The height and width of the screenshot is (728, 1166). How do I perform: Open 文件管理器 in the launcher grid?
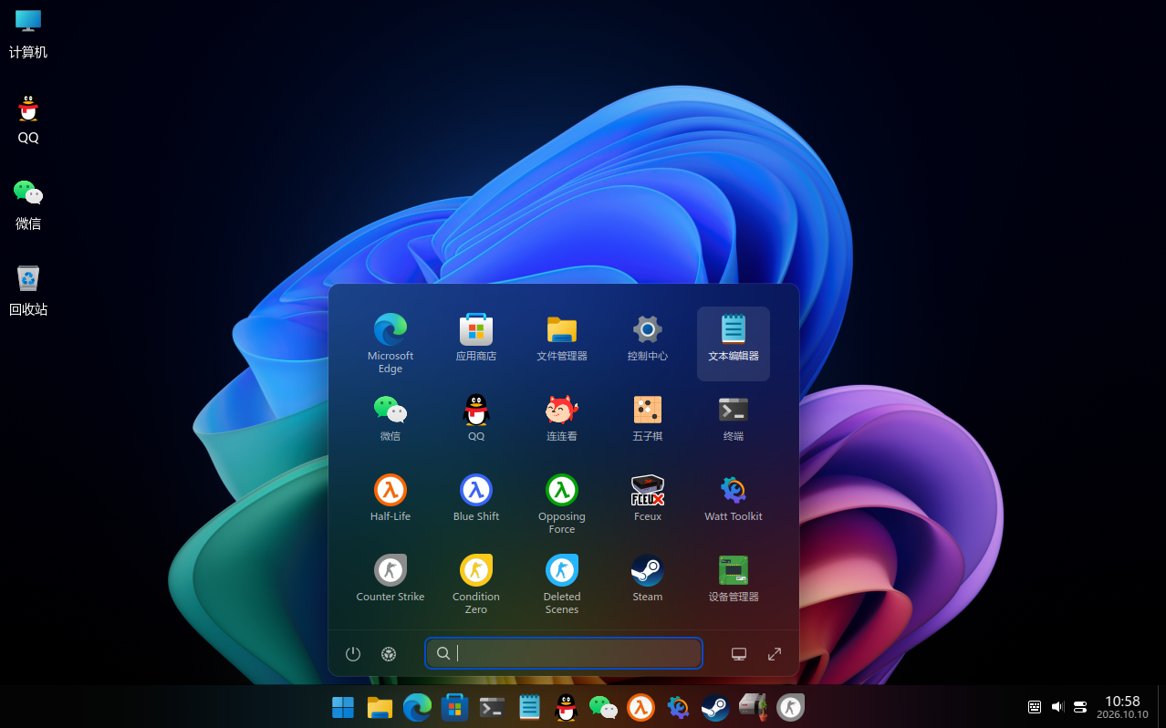point(562,342)
